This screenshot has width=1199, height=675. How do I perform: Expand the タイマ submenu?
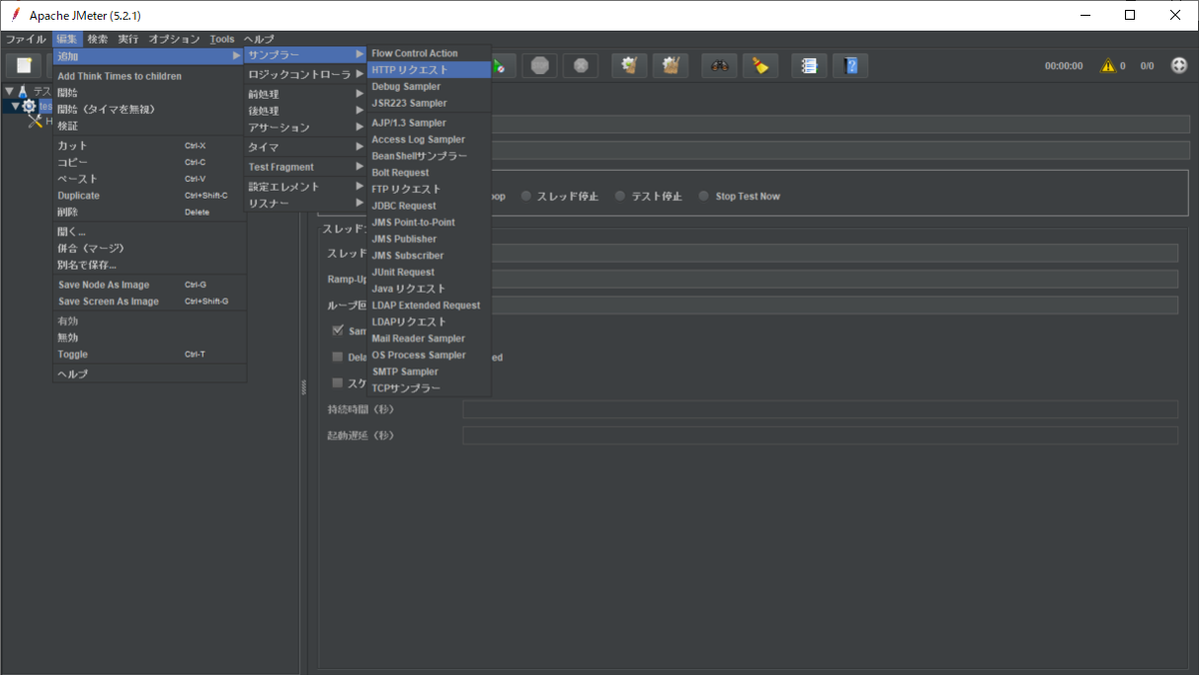[306, 147]
